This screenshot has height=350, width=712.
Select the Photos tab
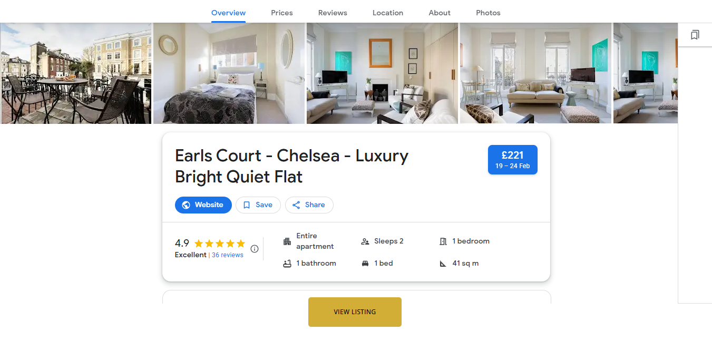pos(488,13)
